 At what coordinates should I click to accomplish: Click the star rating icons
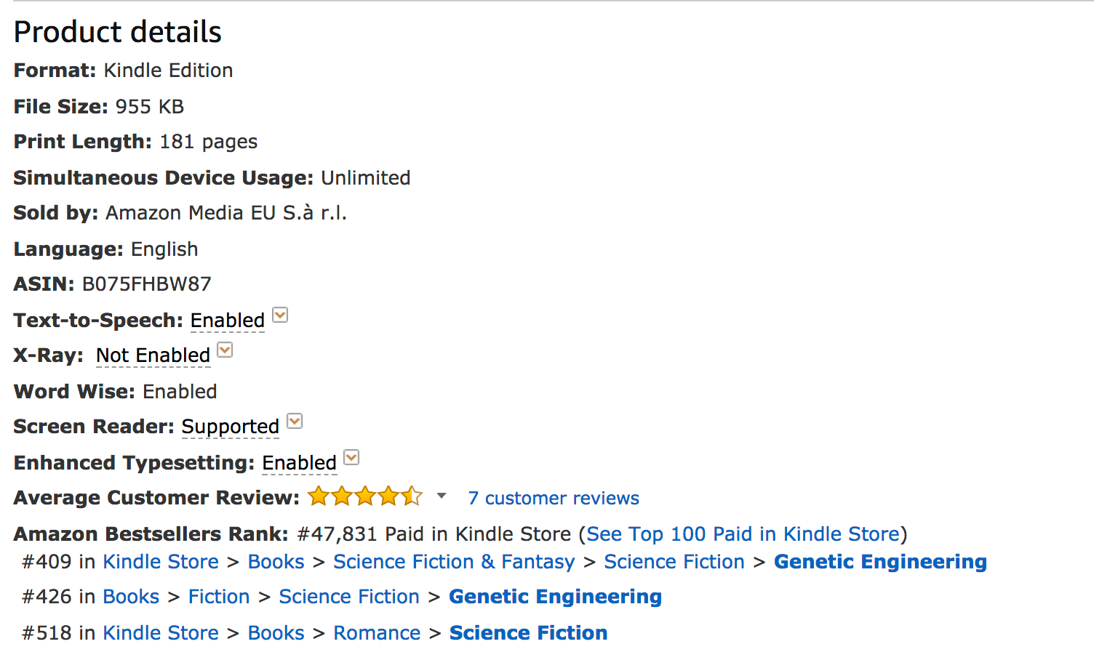(365, 496)
